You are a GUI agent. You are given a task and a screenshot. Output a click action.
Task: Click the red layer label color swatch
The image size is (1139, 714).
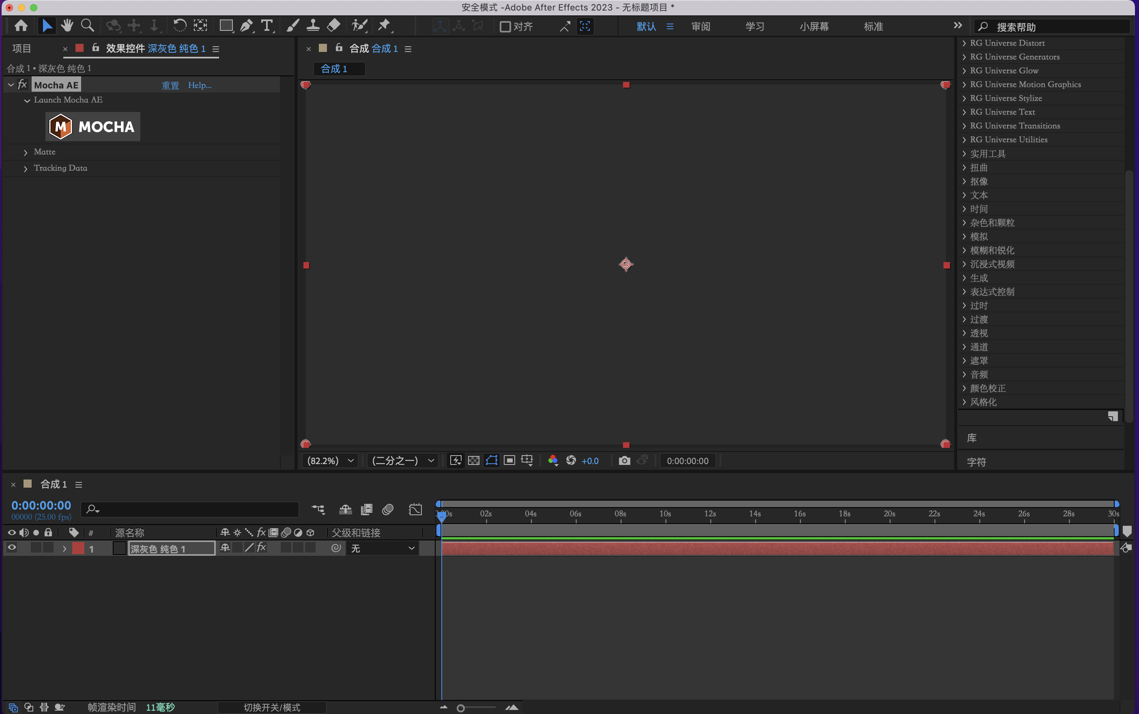78,548
